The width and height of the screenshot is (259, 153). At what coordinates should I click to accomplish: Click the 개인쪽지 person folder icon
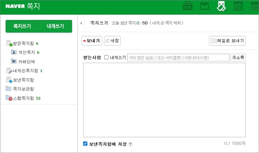tap(14, 52)
